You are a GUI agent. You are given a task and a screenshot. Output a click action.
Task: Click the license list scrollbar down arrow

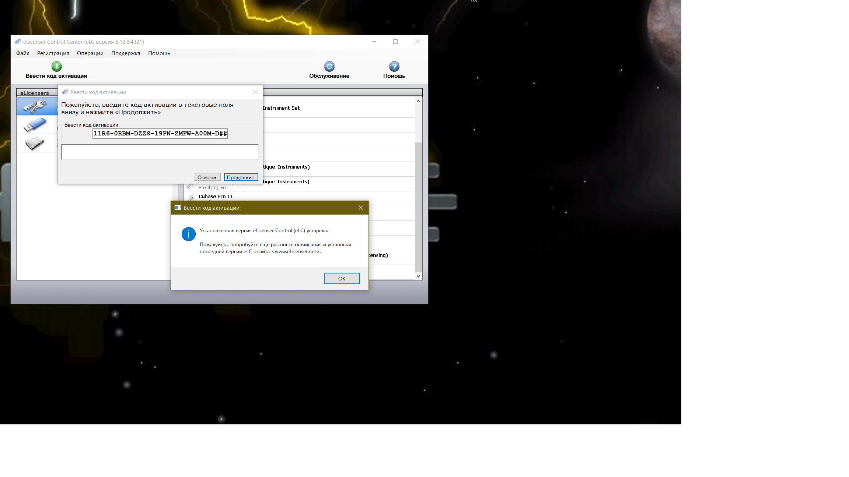click(418, 276)
